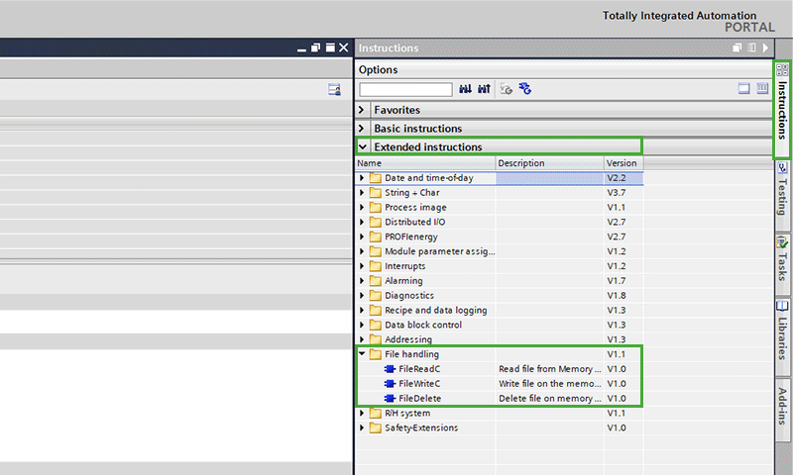Collapse the Extended instructions pane

[x=362, y=146]
